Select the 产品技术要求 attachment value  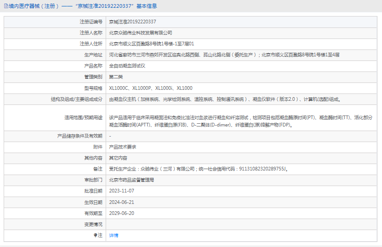tap(123, 147)
